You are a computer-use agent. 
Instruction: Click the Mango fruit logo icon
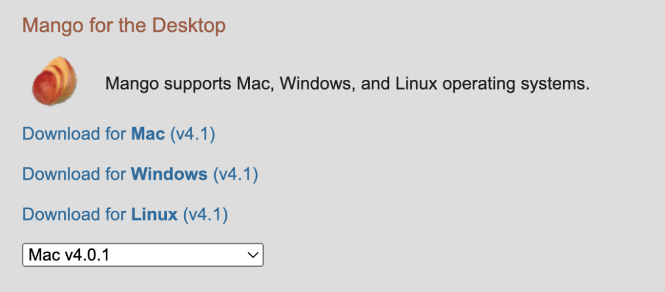click(x=55, y=81)
